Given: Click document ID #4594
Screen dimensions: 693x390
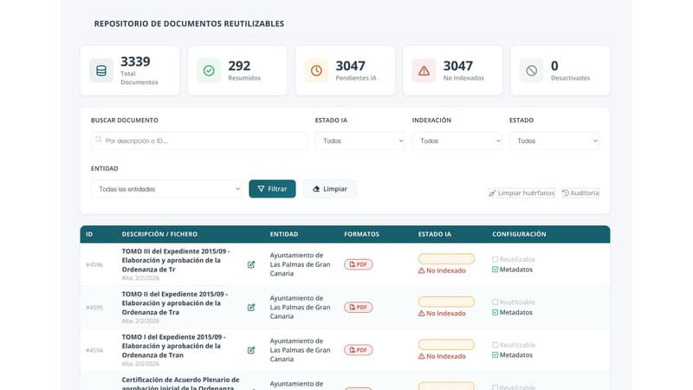Looking at the screenshot, I should (94, 350).
